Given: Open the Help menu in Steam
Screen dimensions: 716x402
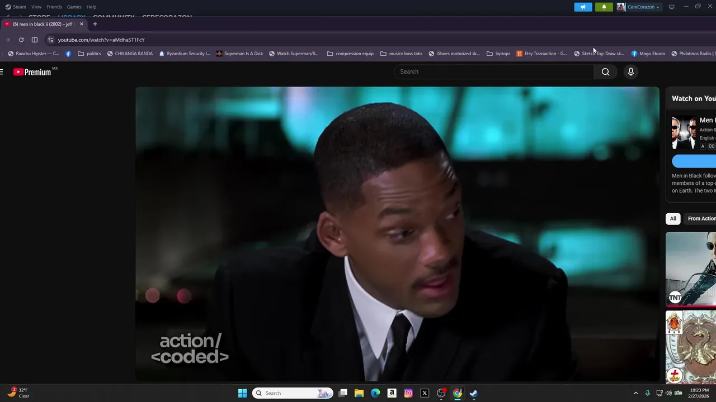Looking at the screenshot, I should [x=91, y=7].
